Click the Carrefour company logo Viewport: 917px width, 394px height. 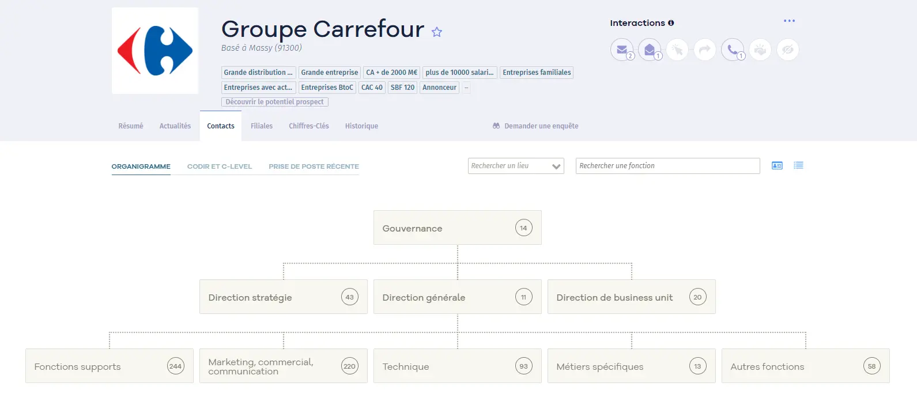coord(155,51)
